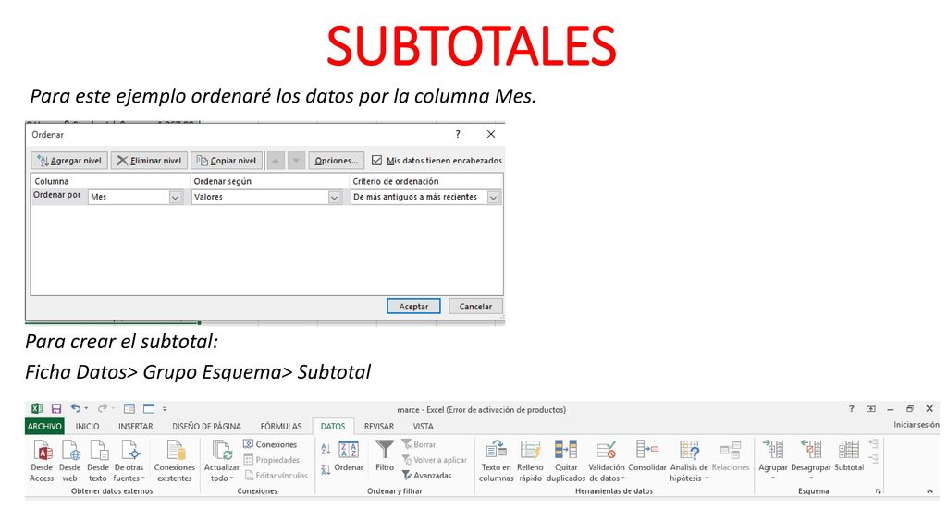The image size is (947, 532).
Task: Sort A to Z ascending icon
Action: tap(326, 449)
